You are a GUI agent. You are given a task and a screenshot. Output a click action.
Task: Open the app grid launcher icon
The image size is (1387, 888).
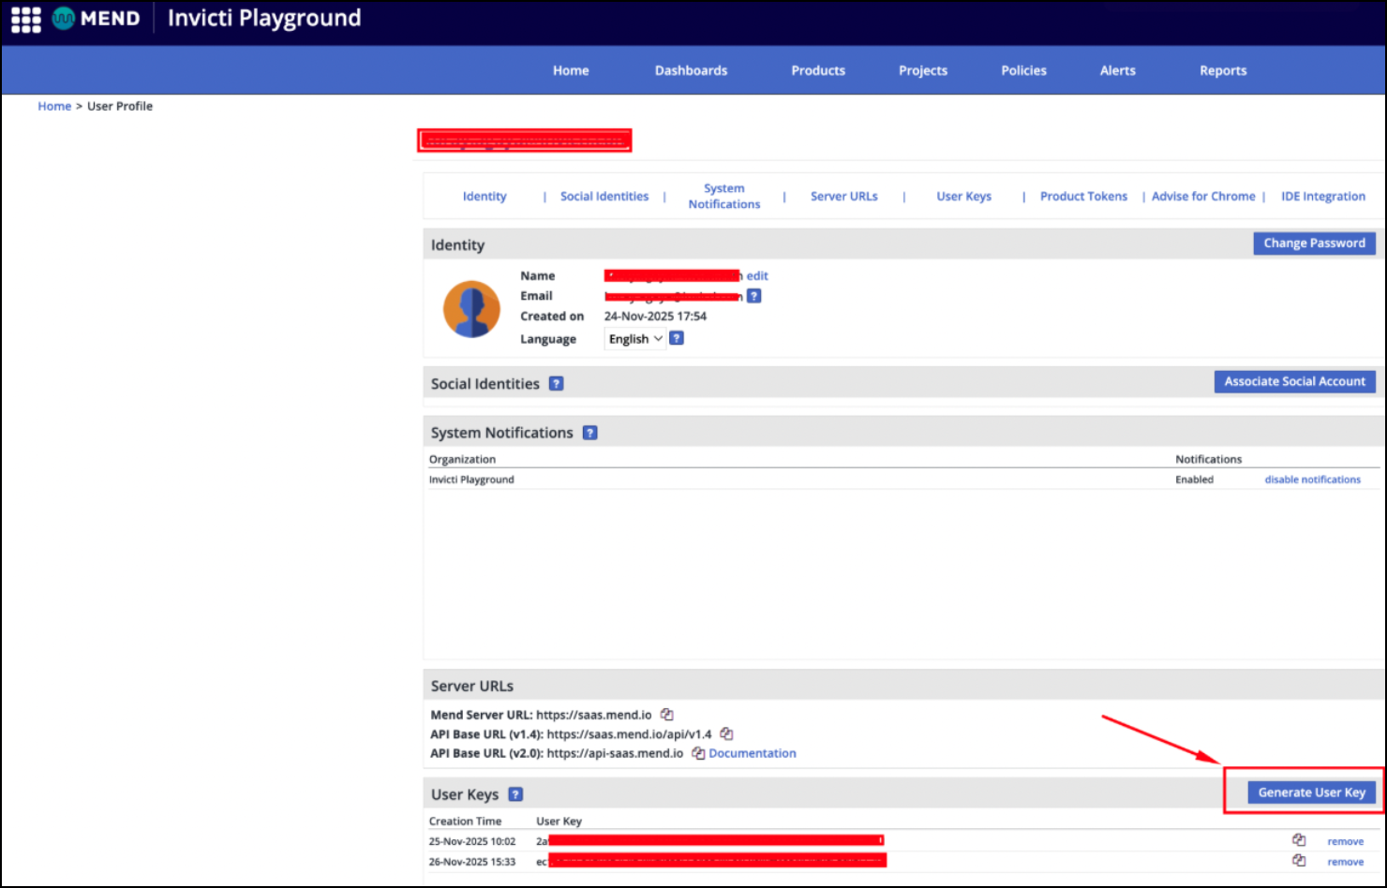(x=25, y=19)
